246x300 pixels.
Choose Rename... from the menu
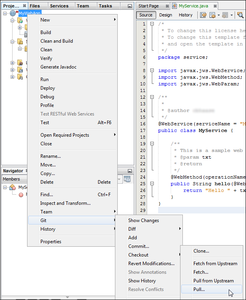pyautogui.click(x=73, y=156)
